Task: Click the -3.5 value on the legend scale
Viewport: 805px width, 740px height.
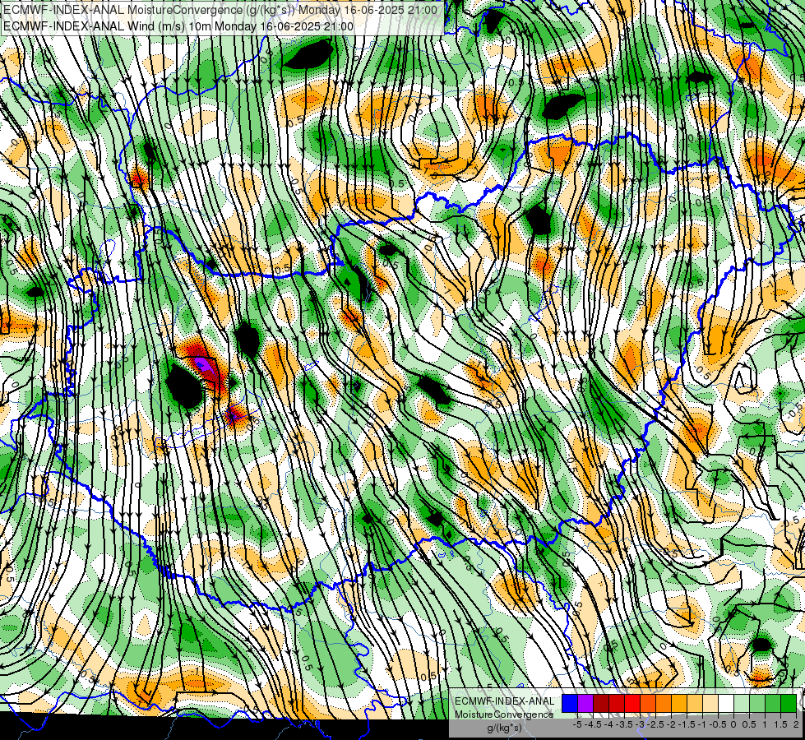Action: [x=624, y=724]
